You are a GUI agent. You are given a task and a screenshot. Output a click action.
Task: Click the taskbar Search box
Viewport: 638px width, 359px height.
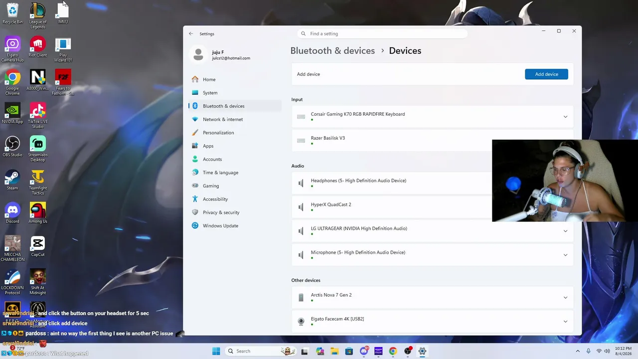click(261, 351)
